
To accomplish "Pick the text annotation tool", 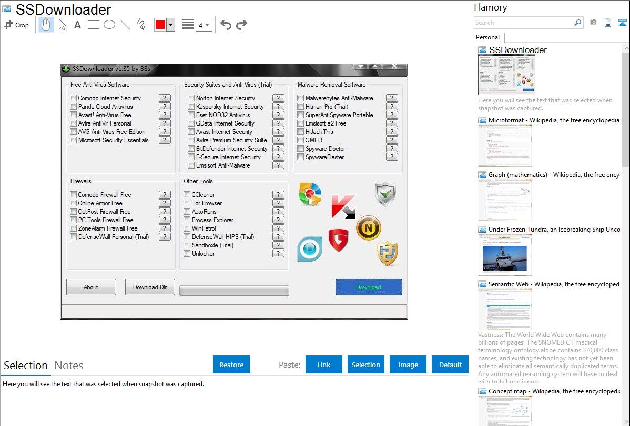I will [77, 25].
